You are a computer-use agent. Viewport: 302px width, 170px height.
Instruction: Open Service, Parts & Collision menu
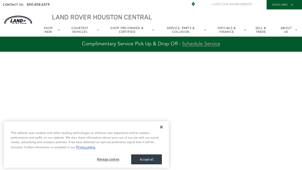[x=181, y=30]
